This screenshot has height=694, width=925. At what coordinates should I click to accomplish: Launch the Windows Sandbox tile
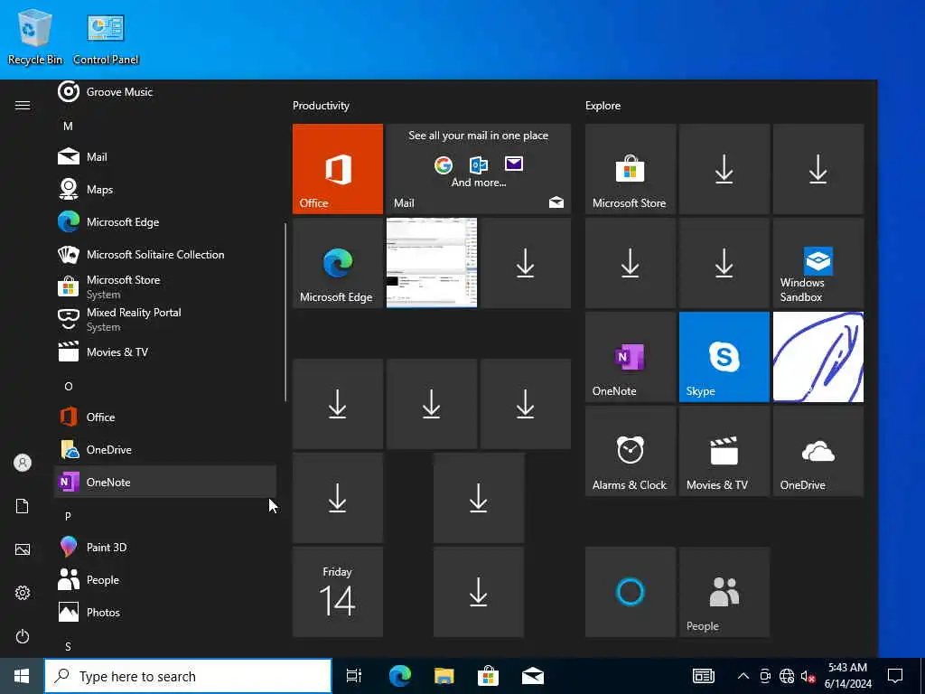click(818, 263)
